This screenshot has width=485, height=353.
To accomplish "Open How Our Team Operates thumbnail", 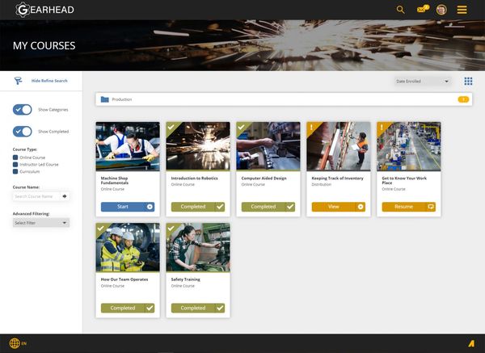I will pyautogui.click(x=128, y=247).
